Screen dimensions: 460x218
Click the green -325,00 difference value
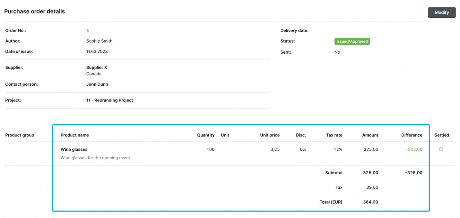414,149
